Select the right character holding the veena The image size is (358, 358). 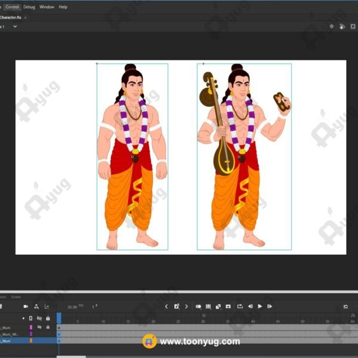click(x=244, y=156)
